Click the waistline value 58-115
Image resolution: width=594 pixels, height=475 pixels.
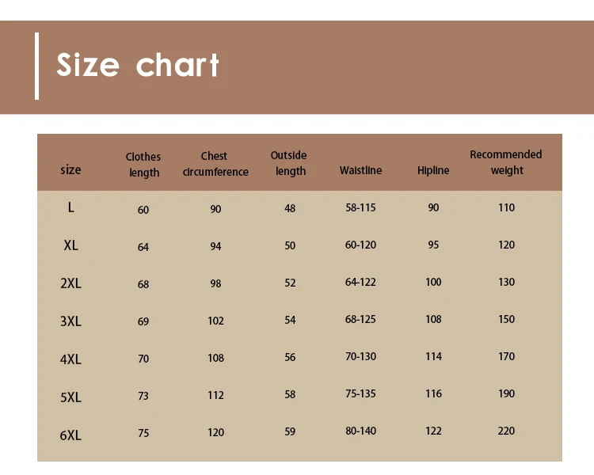click(360, 207)
